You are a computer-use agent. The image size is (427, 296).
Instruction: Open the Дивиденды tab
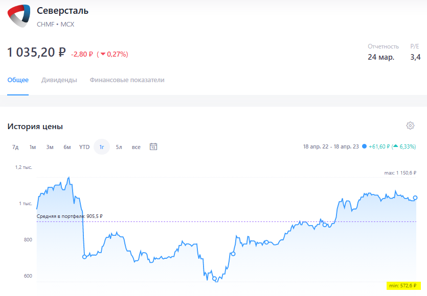(59, 80)
